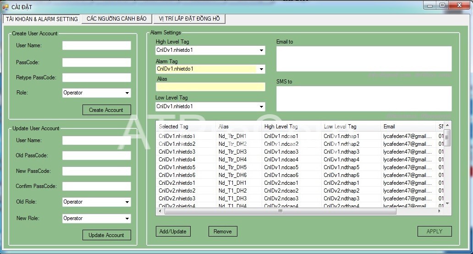This screenshot has width=473, height=254.
Task: Expand the Low Level Tag dropdown
Action: [261, 107]
